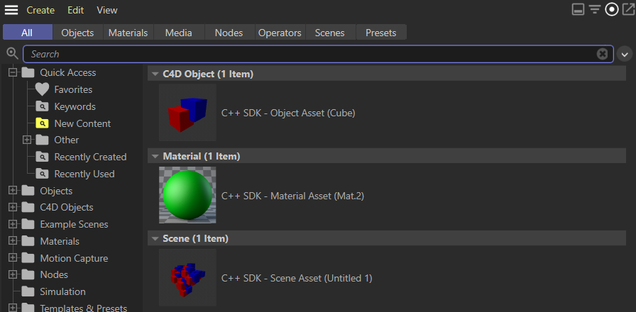Expand the Example Scenes folder
Screen dimensions: 636x312
12,224
